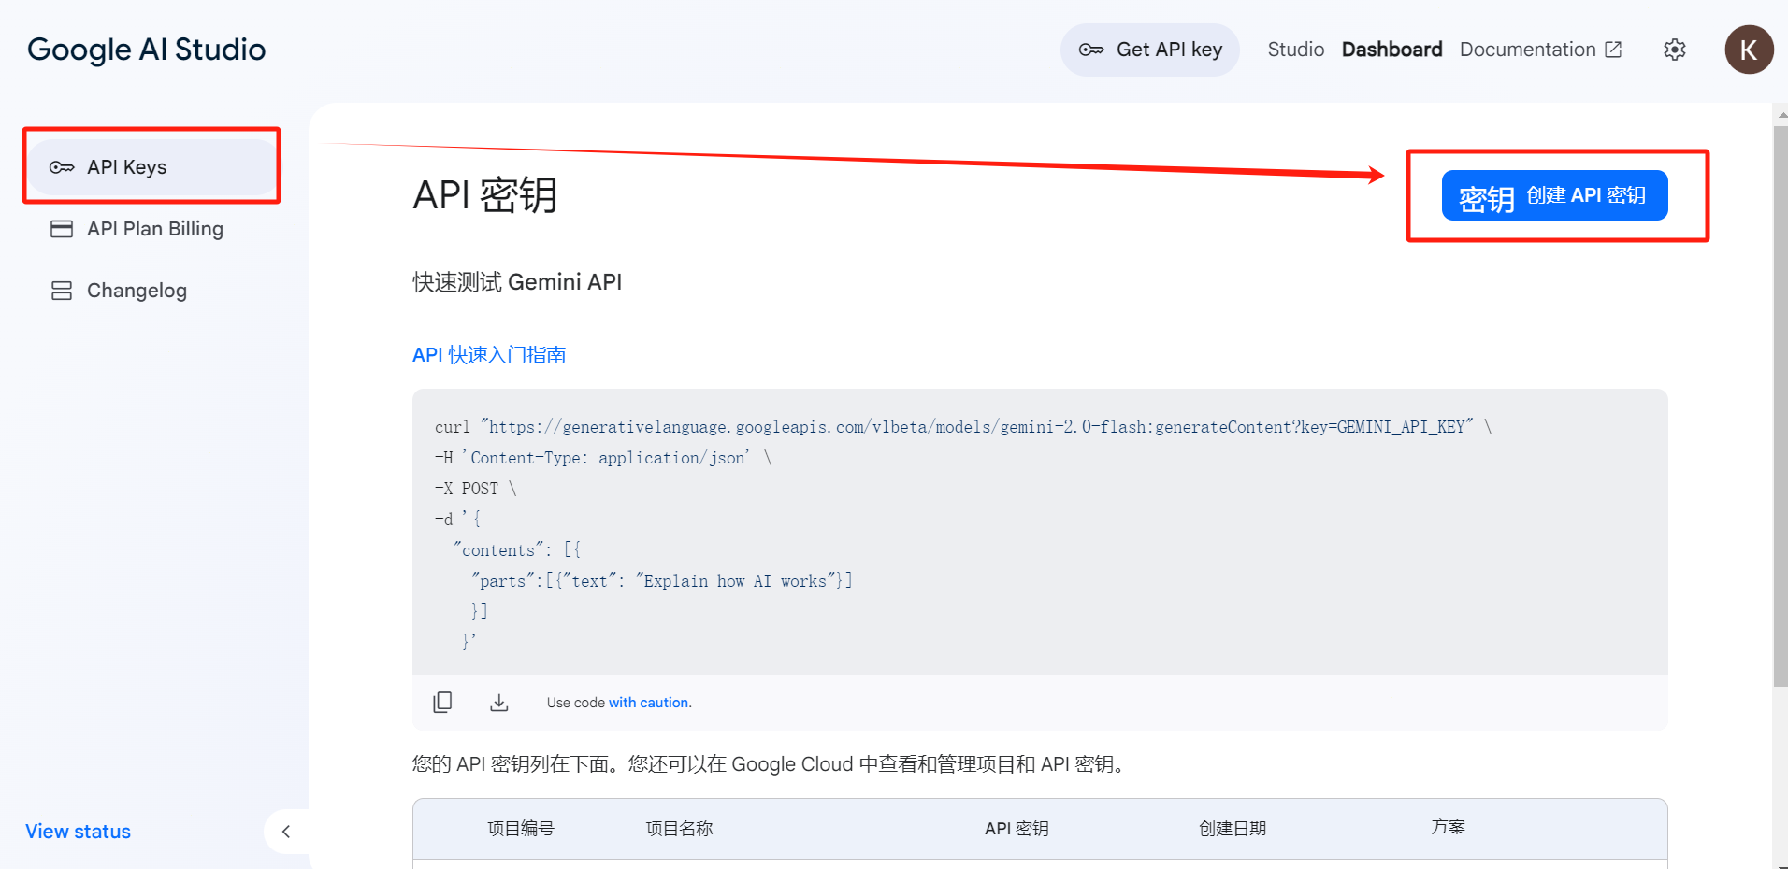The height and width of the screenshot is (869, 1788).
Task: Click the Google Cloud sentence below code
Action: pos(771,764)
